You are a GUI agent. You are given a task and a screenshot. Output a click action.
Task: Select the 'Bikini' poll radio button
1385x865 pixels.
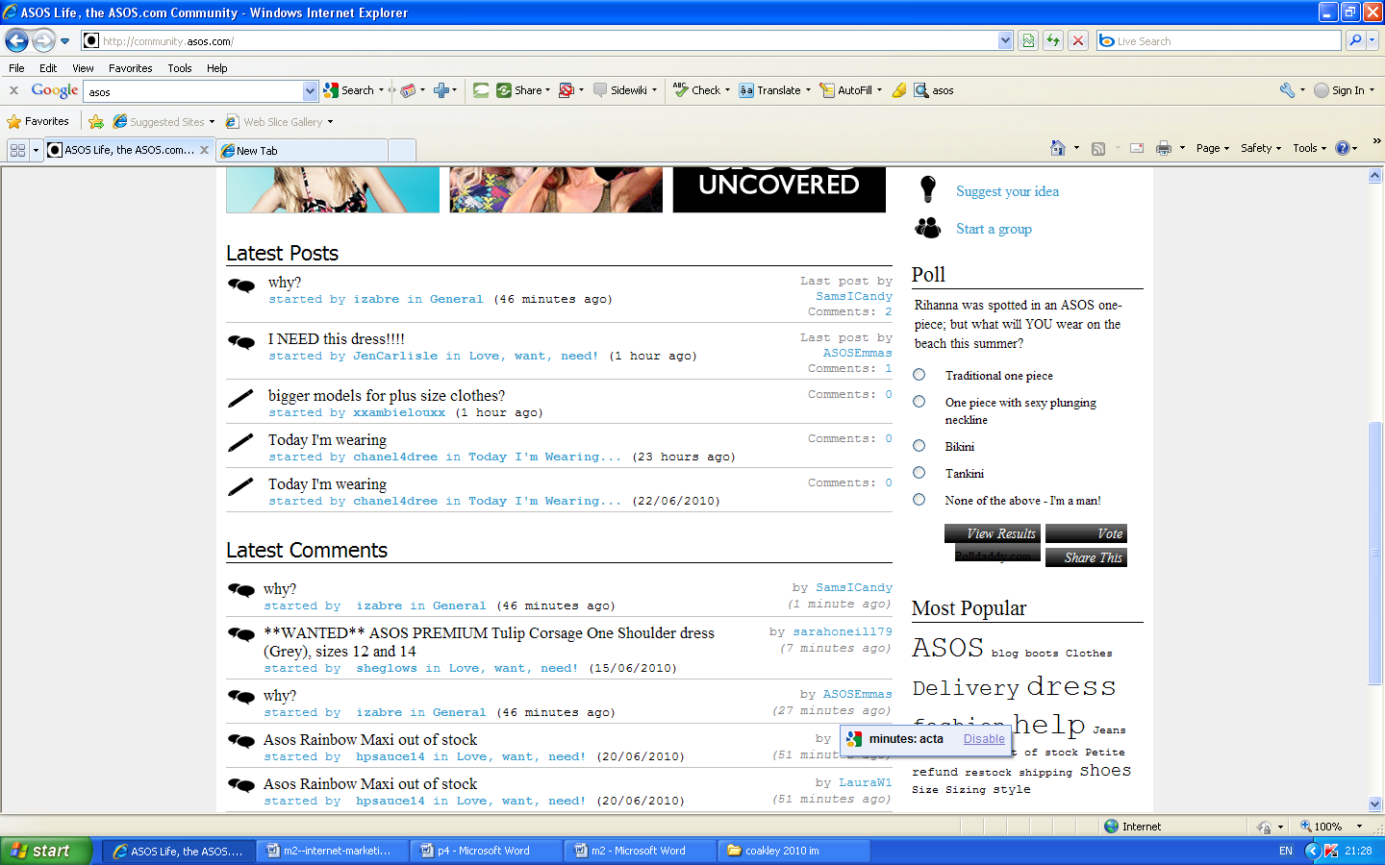coord(919,446)
